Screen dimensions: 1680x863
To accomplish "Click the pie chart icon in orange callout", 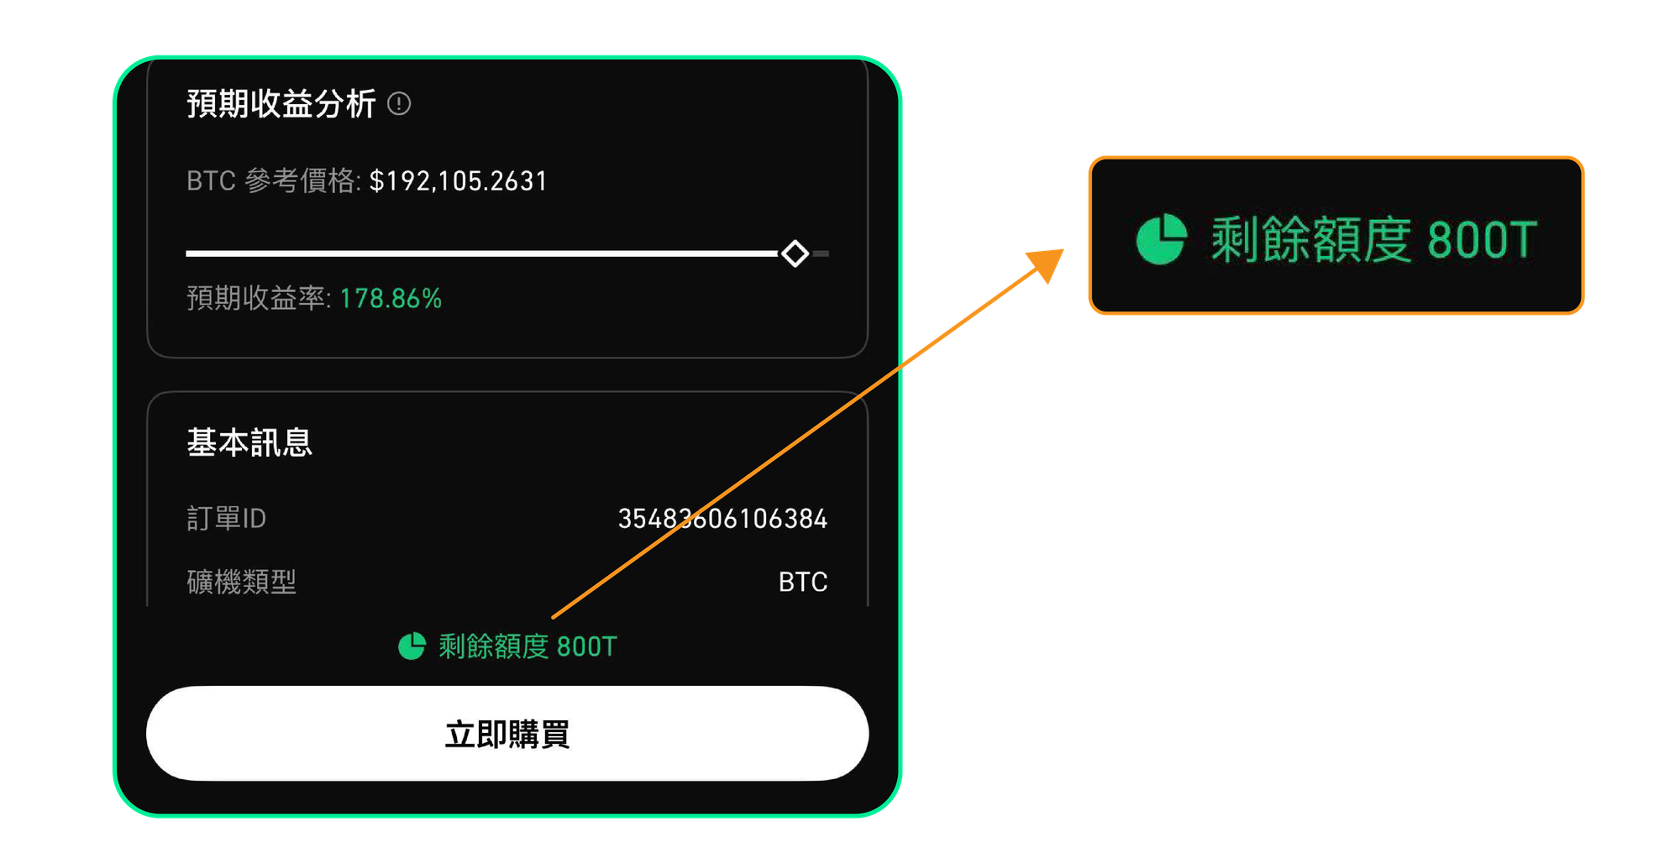I will point(1161,239).
